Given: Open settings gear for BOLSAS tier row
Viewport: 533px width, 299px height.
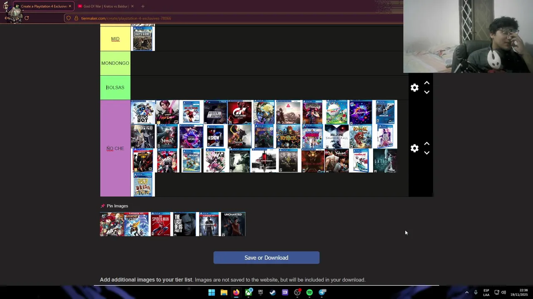Looking at the screenshot, I should 414,88.
